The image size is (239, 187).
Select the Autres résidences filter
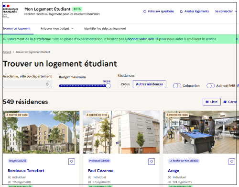[150, 84]
